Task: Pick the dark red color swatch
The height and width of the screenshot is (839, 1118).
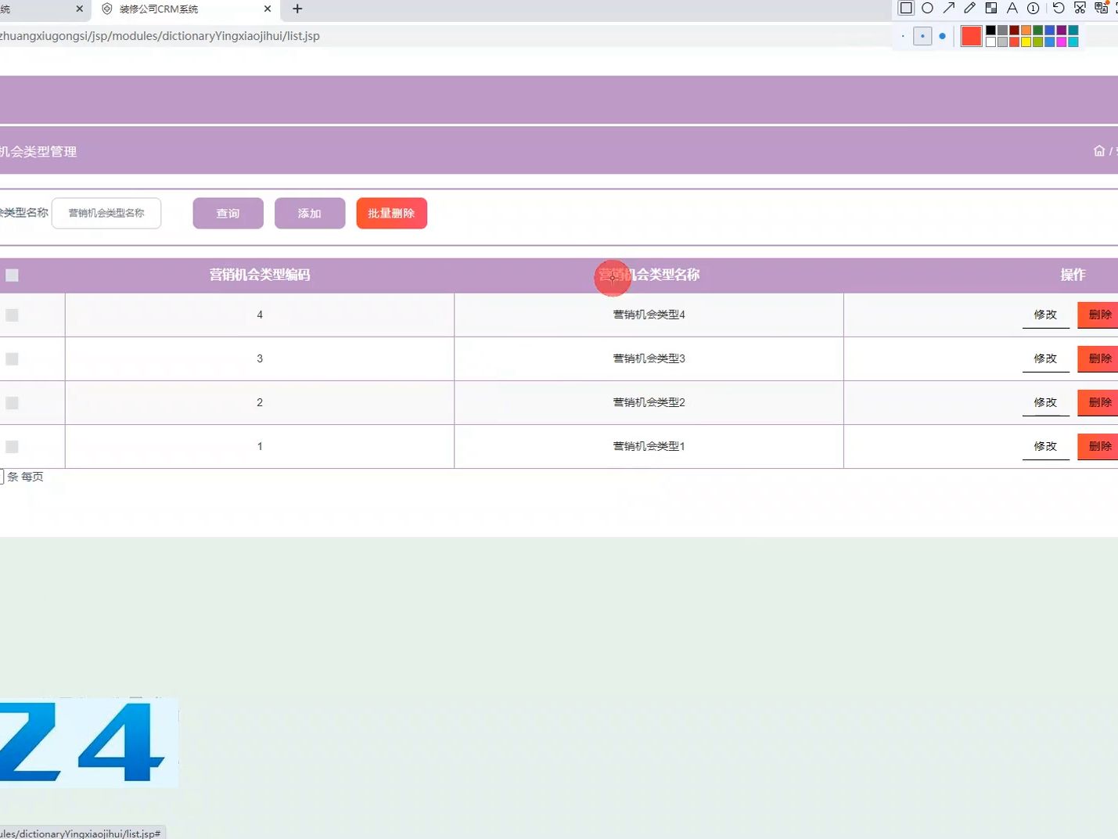Action: (x=1014, y=30)
